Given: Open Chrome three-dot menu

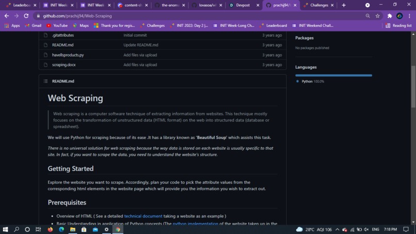Looking at the screenshot, I should 409,16.
